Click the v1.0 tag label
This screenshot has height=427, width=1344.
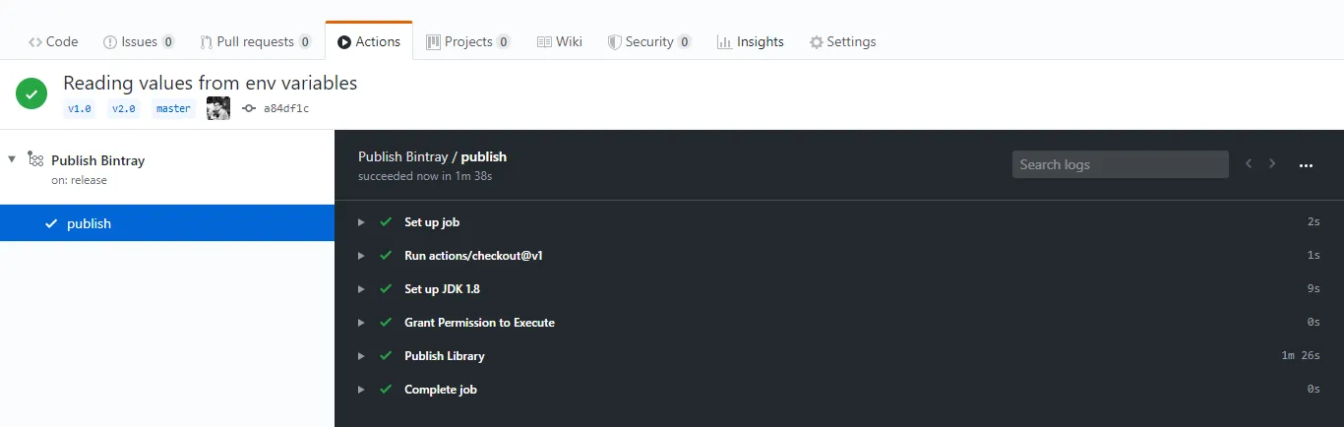coord(80,109)
